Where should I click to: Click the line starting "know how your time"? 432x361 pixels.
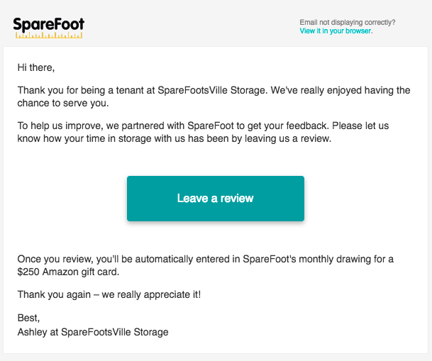174,138
